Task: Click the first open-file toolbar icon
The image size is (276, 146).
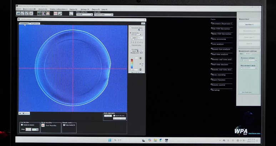Action: click(18, 13)
